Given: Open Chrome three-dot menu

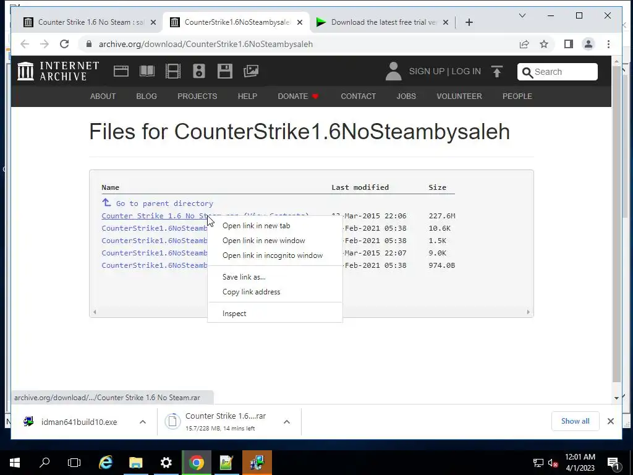Looking at the screenshot, I should (608, 44).
